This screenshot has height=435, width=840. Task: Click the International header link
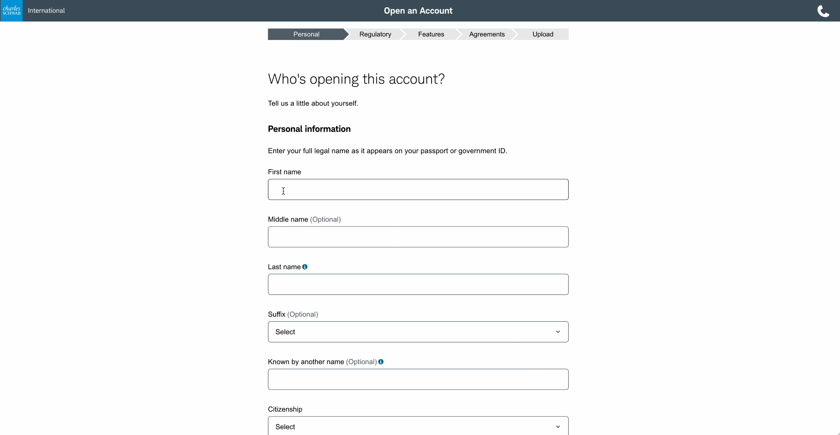pos(46,10)
